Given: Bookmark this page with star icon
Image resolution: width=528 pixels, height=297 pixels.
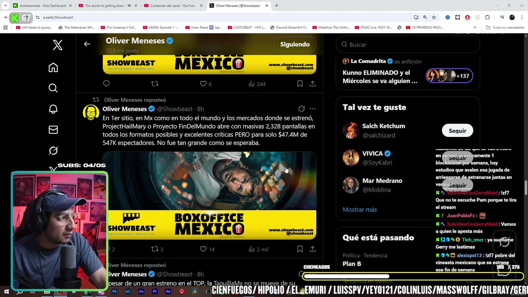Looking at the screenshot, I should 434,17.
